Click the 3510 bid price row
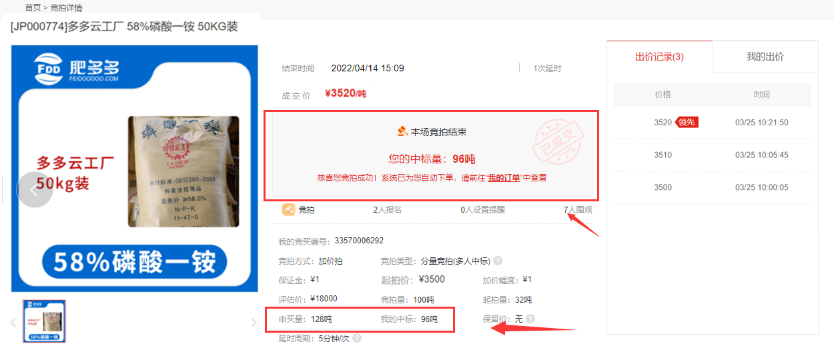The image size is (834, 360). coord(713,155)
